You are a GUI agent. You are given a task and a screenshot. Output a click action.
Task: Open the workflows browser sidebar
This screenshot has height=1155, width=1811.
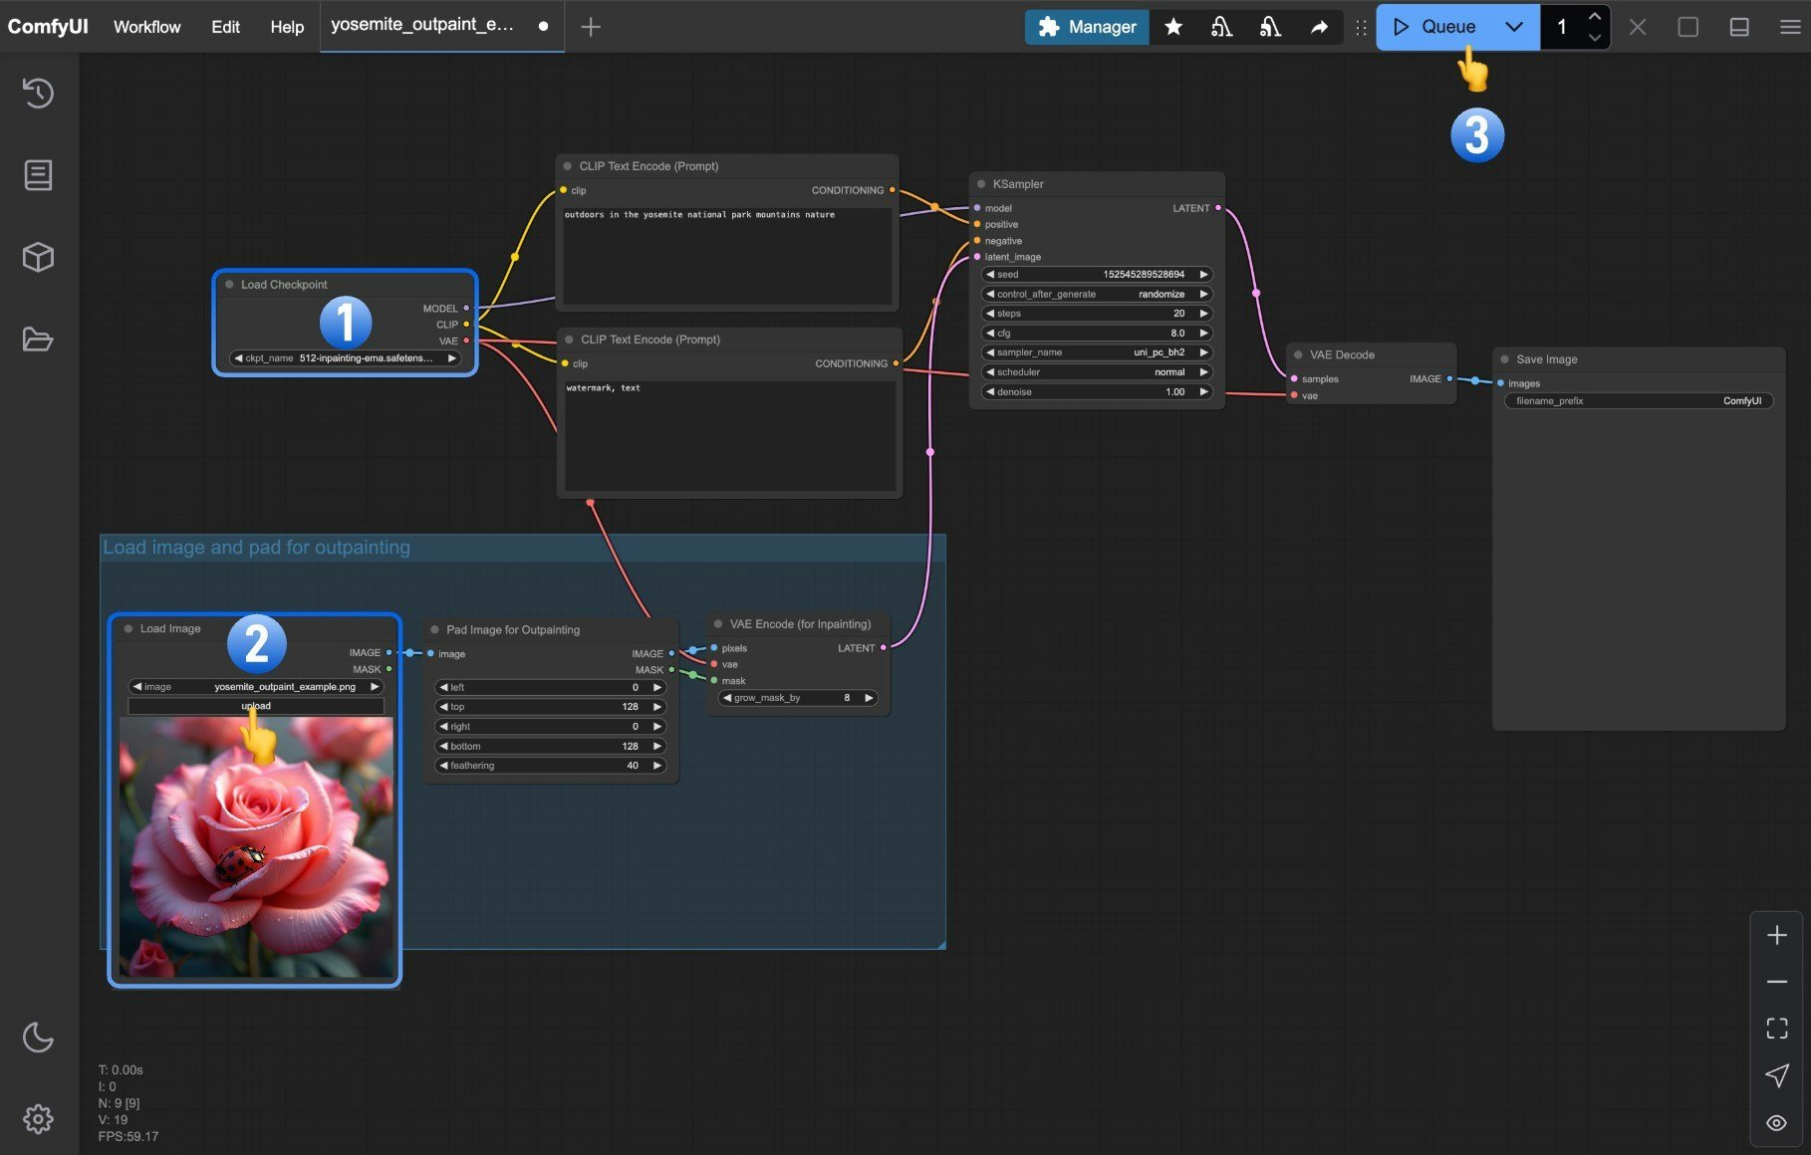(x=38, y=340)
